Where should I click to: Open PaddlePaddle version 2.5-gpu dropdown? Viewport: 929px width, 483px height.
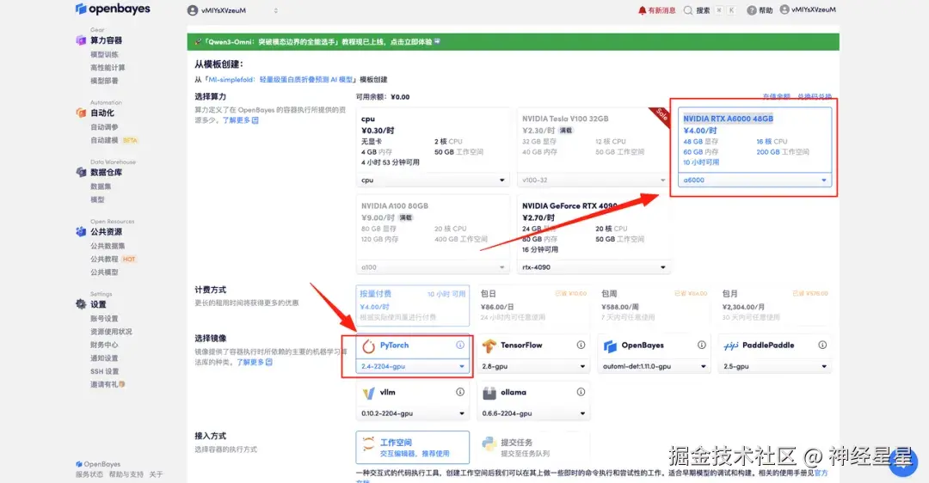coord(775,366)
